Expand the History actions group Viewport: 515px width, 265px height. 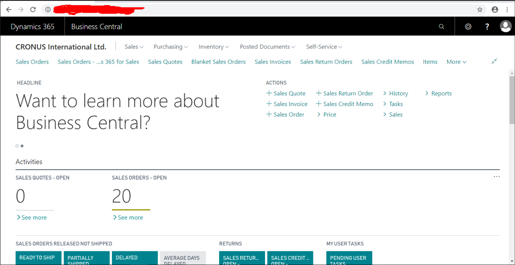point(395,93)
